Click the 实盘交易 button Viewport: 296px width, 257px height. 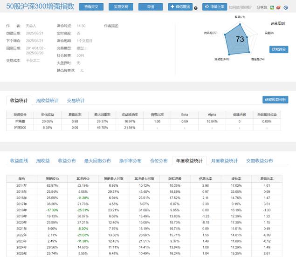coord(122,7)
